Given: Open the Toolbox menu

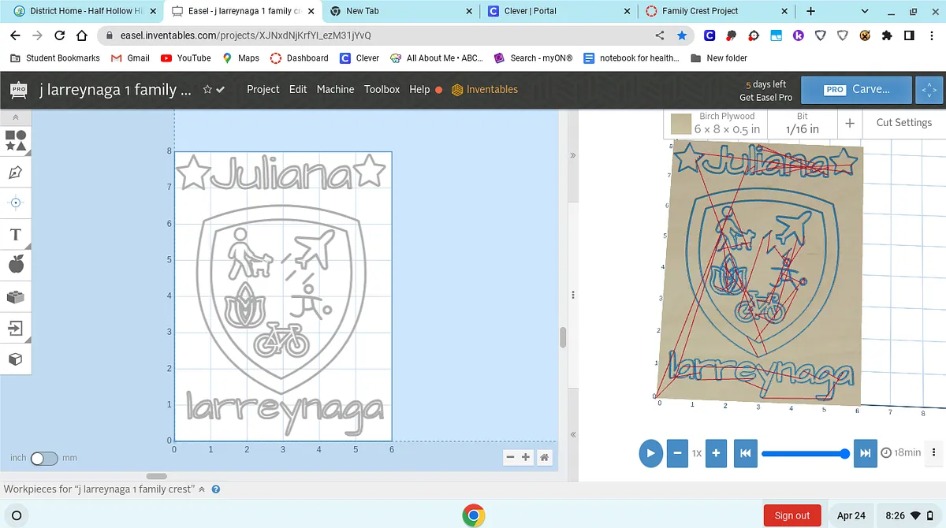Looking at the screenshot, I should (382, 90).
